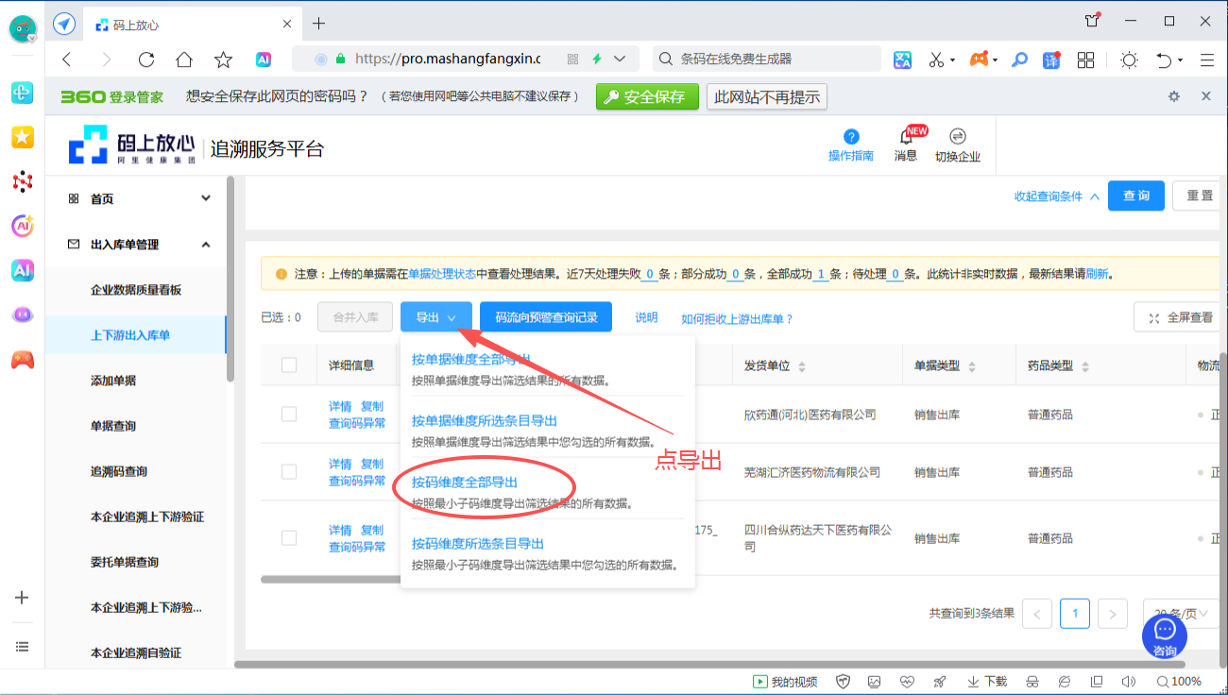Screen dimensions: 1228x695
Task: Click the 切换企业 switch icon
Action: (957, 137)
